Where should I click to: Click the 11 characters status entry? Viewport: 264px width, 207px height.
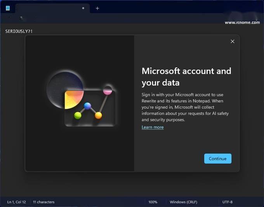tap(43, 202)
